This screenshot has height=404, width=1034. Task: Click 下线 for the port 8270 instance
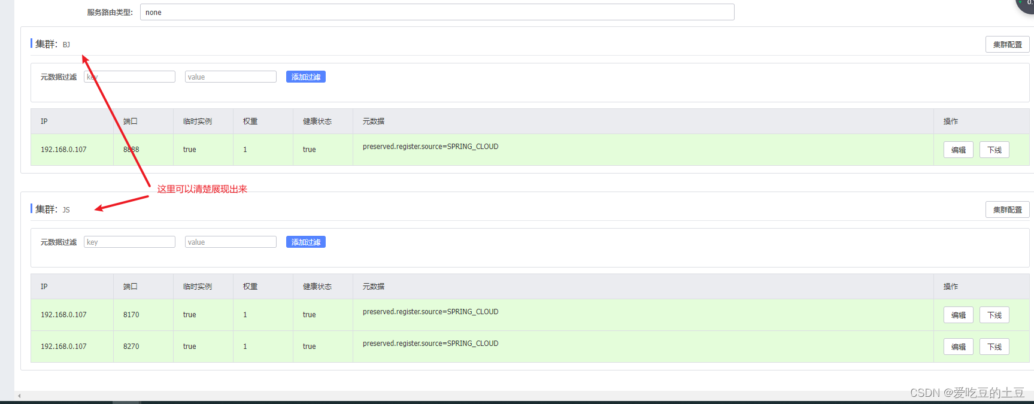point(994,347)
